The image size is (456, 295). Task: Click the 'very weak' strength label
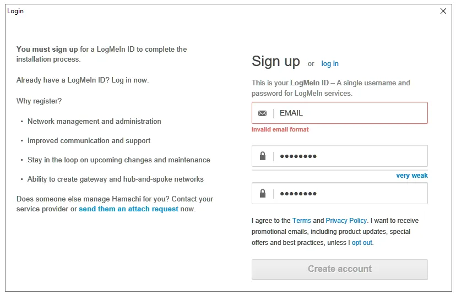[x=412, y=176]
